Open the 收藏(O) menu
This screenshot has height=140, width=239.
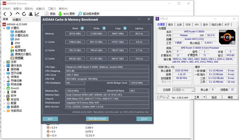click(x=40, y=9)
